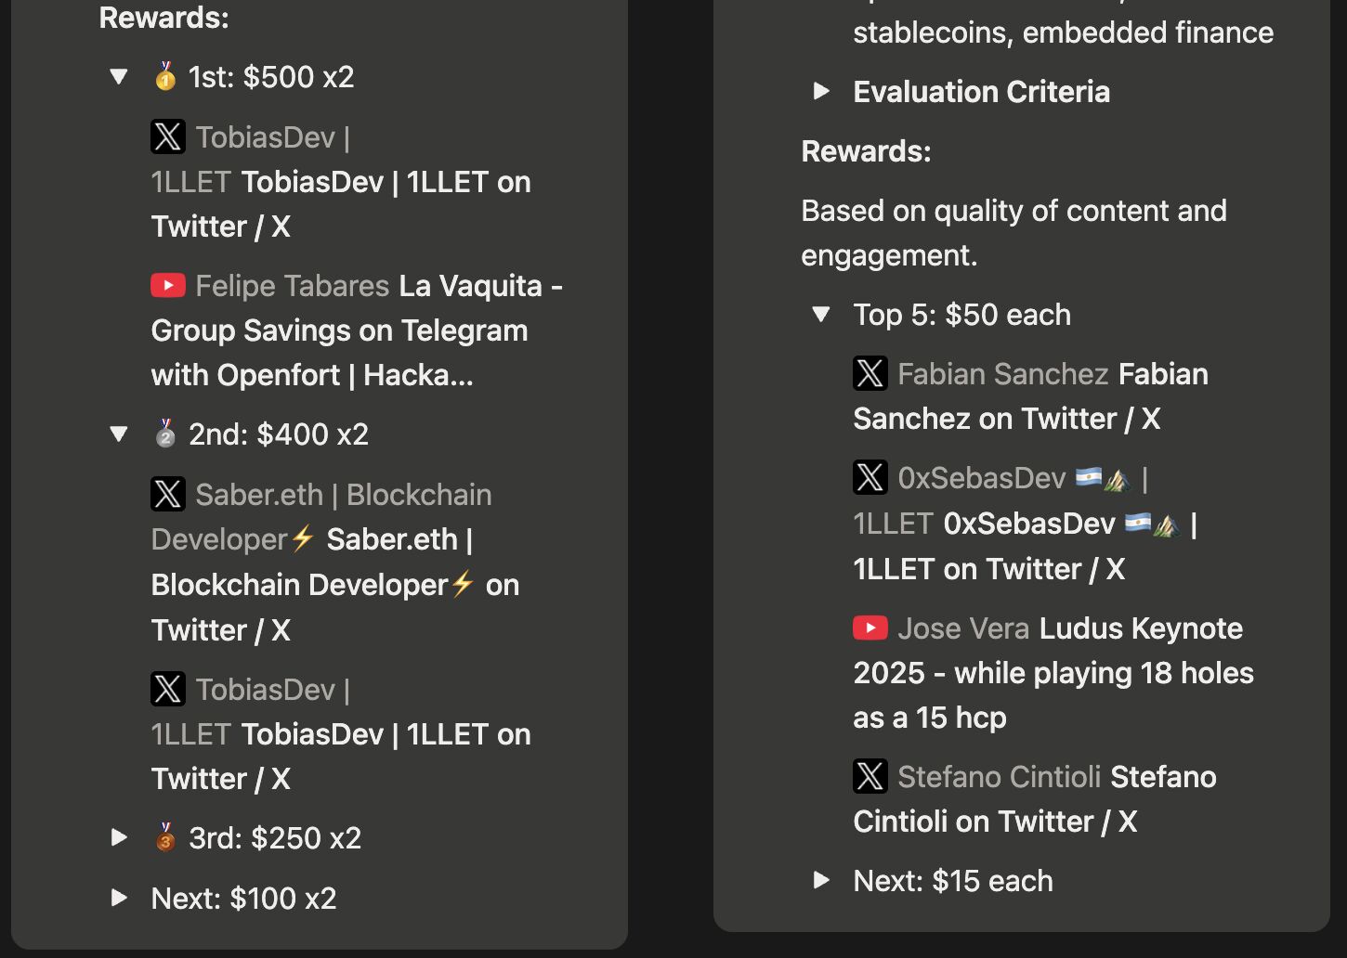
Task: Click the X icon next to Stefano Cintioli
Action: pyautogui.click(x=870, y=777)
